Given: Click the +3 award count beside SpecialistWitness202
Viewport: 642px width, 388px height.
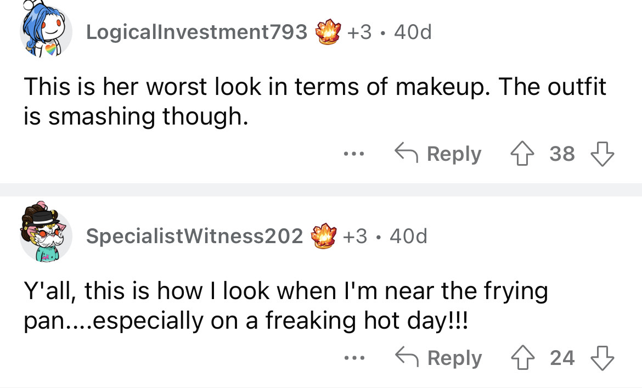Looking at the screenshot, I should click(x=356, y=236).
